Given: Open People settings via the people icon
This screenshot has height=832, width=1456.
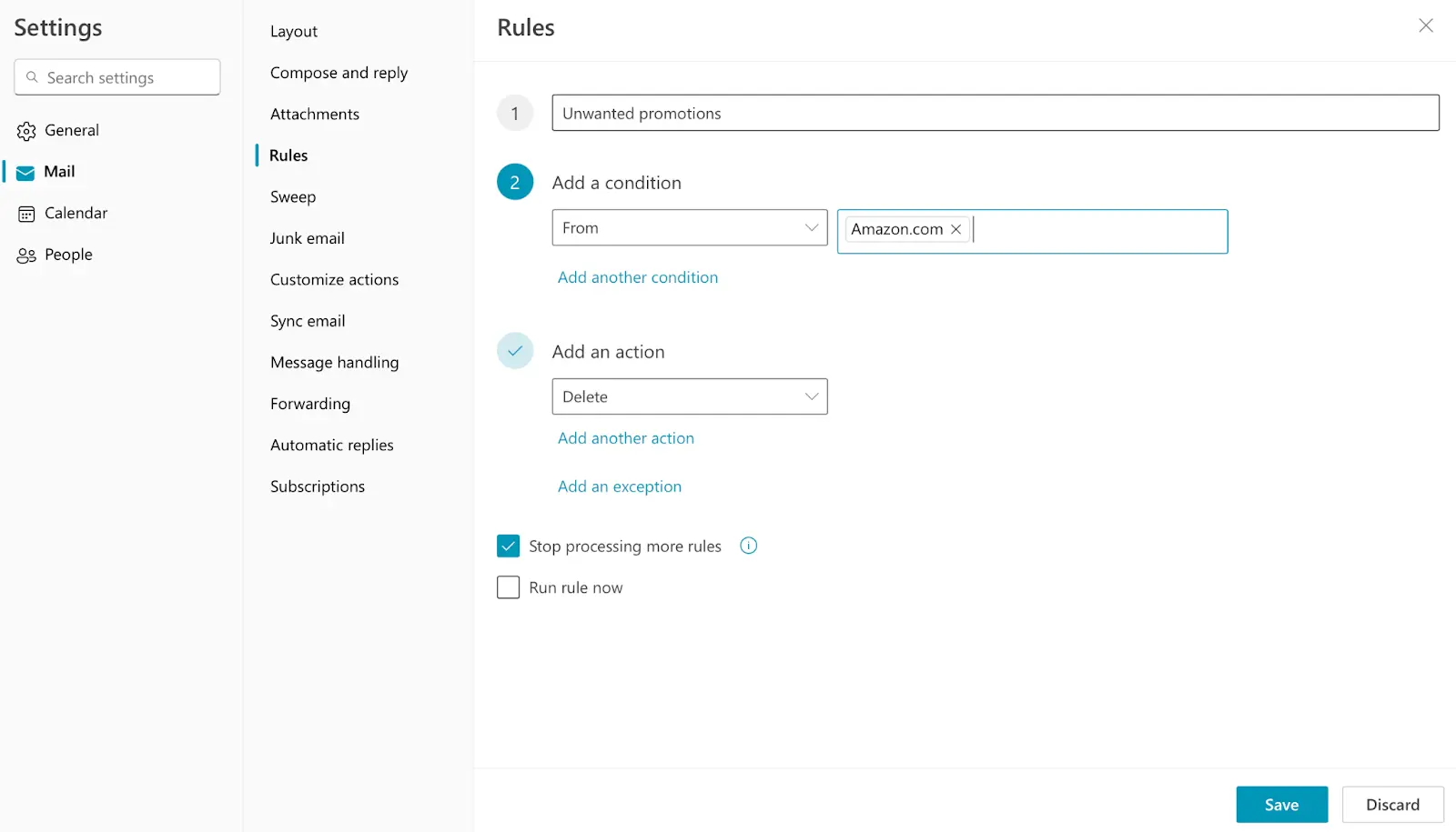Looking at the screenshot, I should click(26, 255).
